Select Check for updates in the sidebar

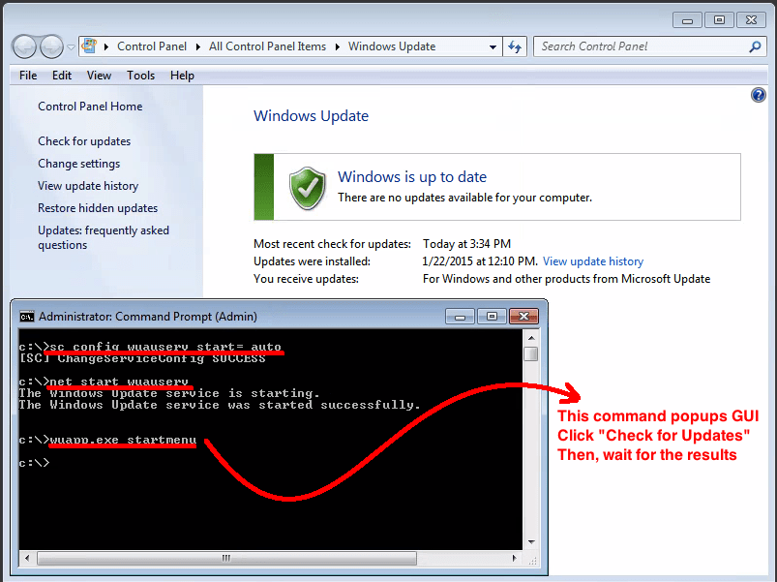click(86, 141)
